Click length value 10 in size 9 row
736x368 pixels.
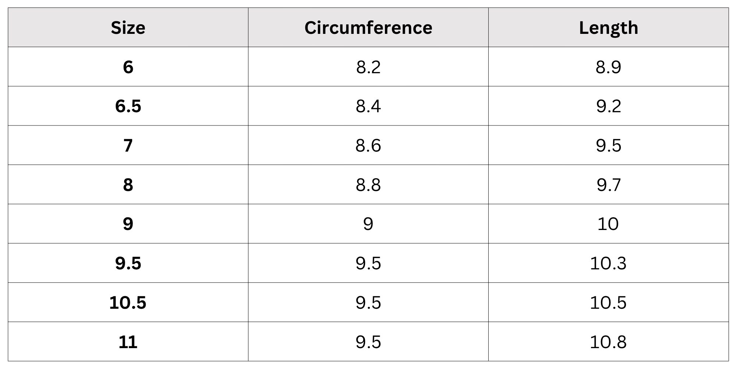coord(608,224)
